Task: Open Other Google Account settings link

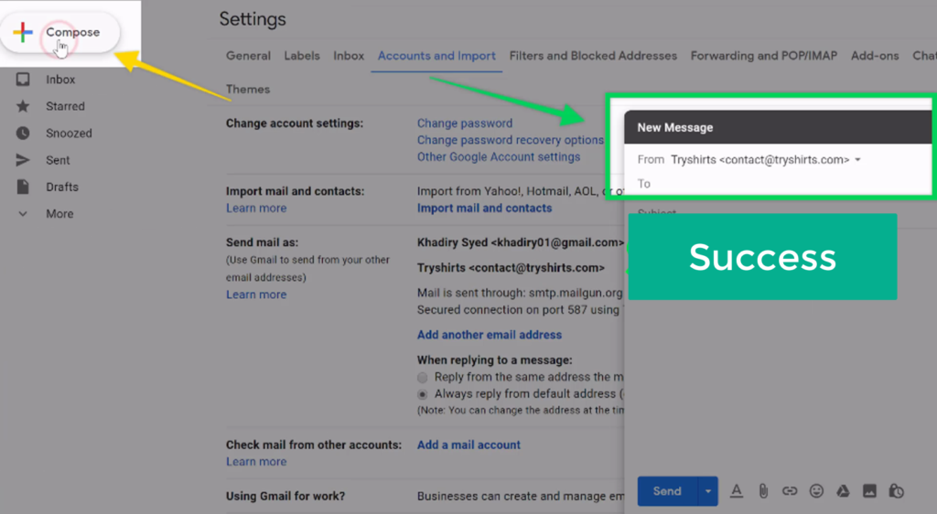Action: [x=499, y=156]
